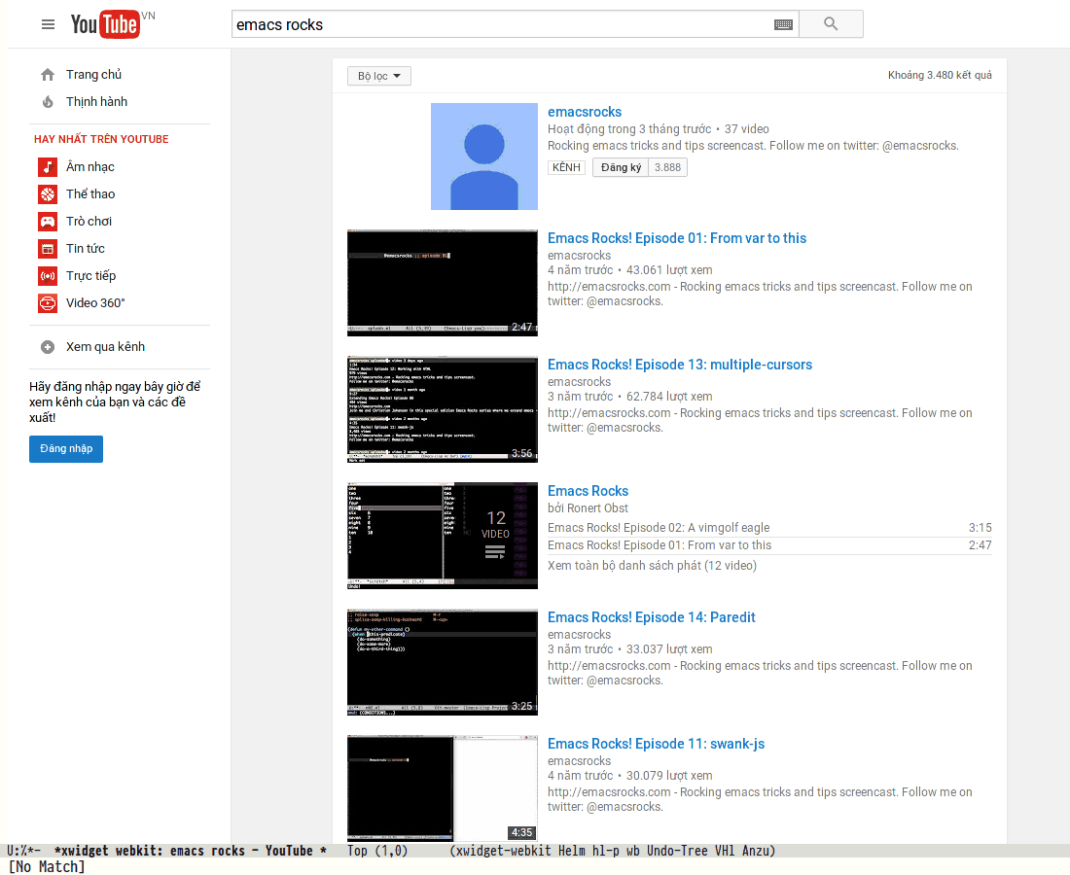Open Trò chơi category
The height and width of the screenshot is (875, 1070).
coord(89,222)
